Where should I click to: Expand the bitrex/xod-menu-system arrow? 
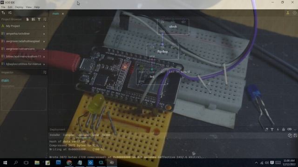click(44, 57)
